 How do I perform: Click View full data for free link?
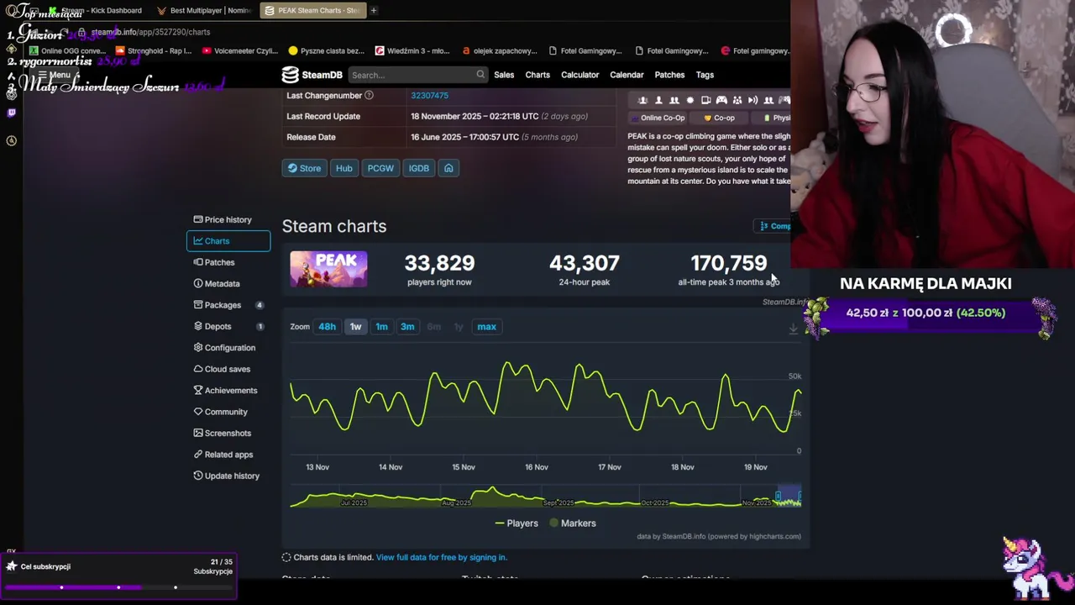click(x=441, y=557)
